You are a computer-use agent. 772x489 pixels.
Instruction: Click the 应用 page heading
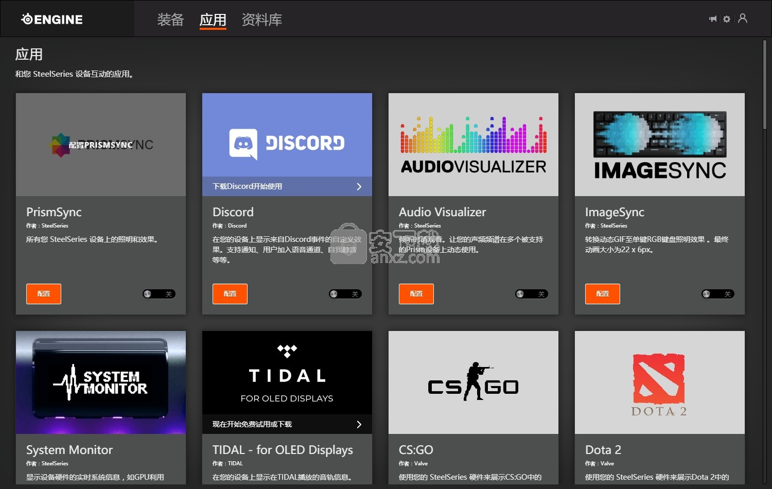(x=29, y=55)
